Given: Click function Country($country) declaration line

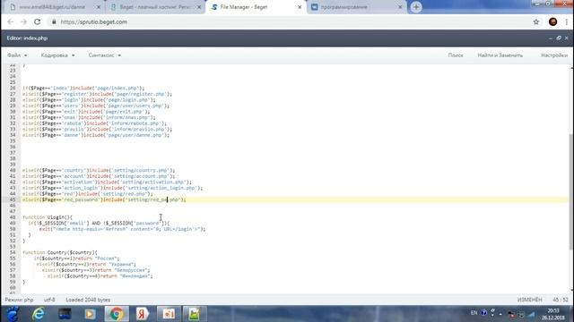Looking at the screenshot, I should pos(60,252).
